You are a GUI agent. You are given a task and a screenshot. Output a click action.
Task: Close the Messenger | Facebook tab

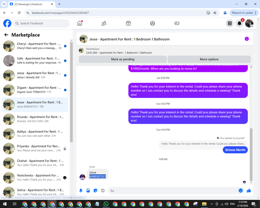click(x=52, y=4)
